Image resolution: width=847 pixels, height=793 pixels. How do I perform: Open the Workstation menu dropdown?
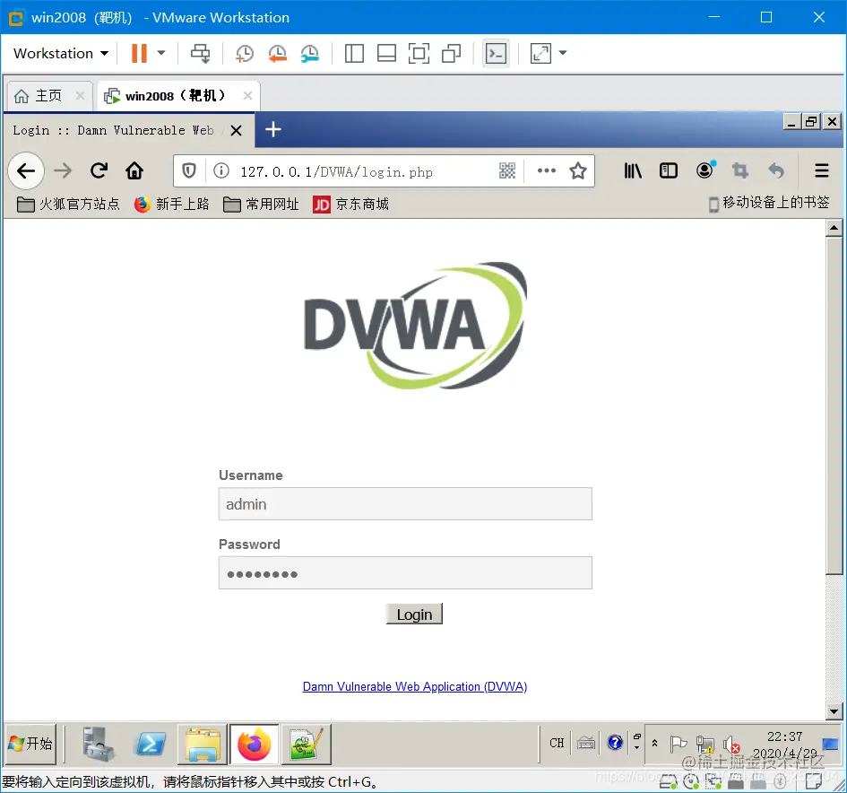(61, 54)
